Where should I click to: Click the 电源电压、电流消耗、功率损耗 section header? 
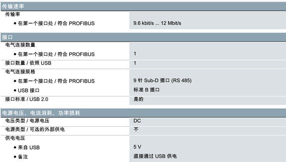(x=41, y=113)
